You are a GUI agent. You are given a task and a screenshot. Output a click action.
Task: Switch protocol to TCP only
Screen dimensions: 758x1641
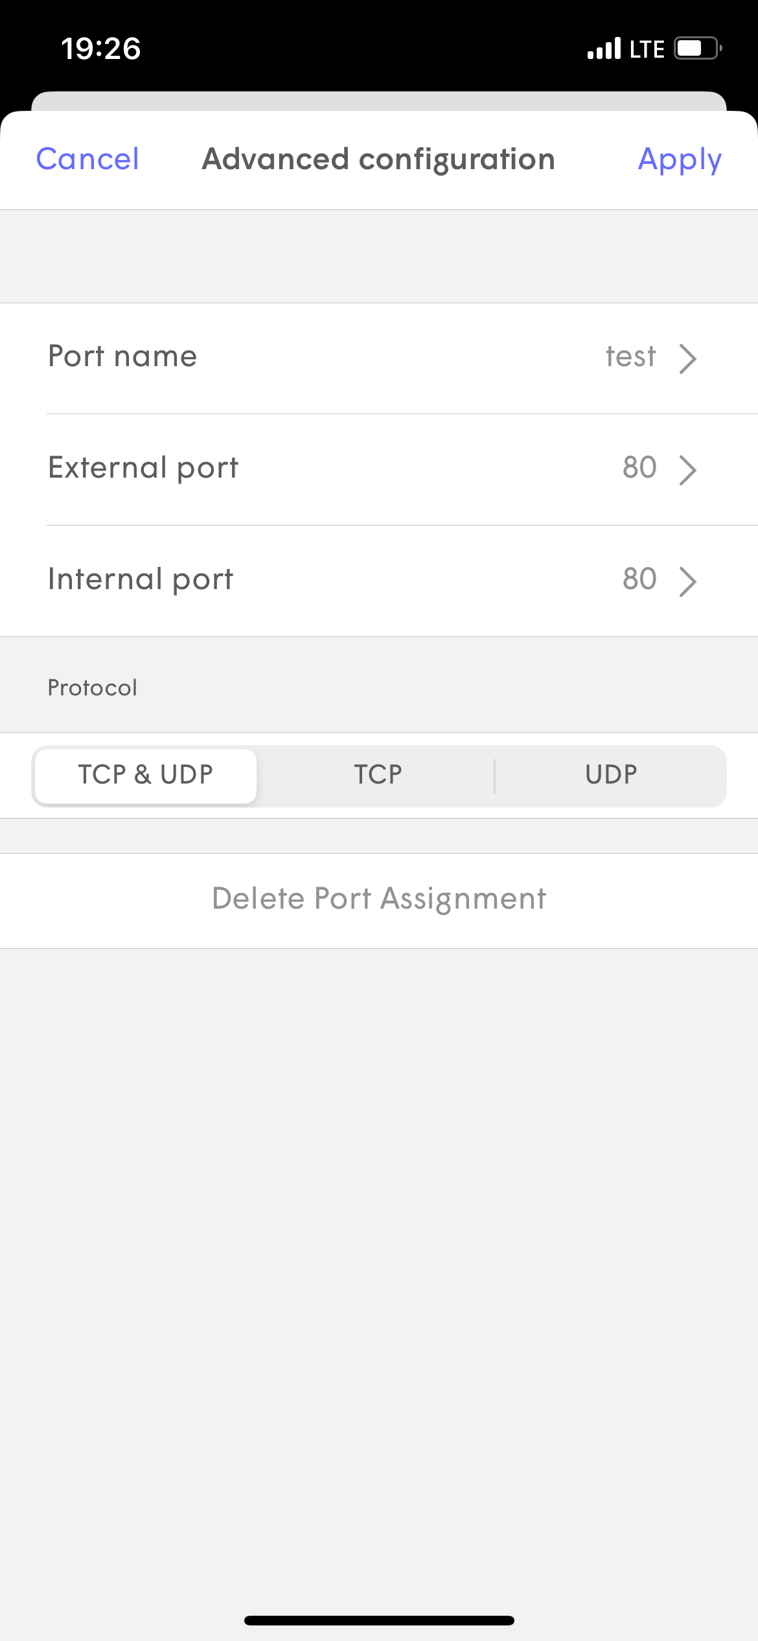pos(378,775)
